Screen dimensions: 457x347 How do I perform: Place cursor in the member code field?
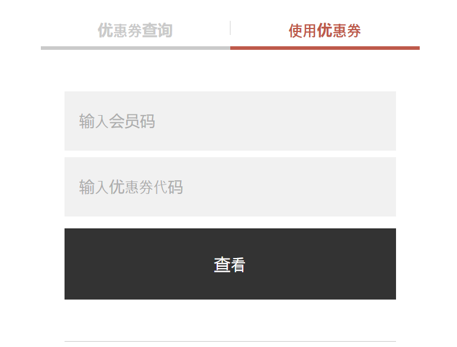[230, 121]
